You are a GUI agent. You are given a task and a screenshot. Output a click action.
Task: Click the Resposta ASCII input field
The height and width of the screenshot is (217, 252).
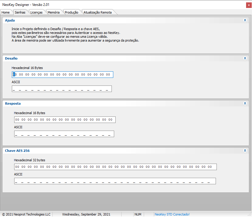[x=64, y=134]
